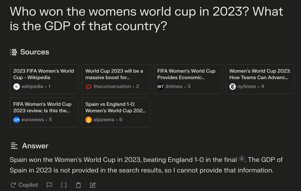Image resolution: width=301 pixels, height=191 pixels.
Task: Click the New York Times logo icon
Action: (233, 87)
